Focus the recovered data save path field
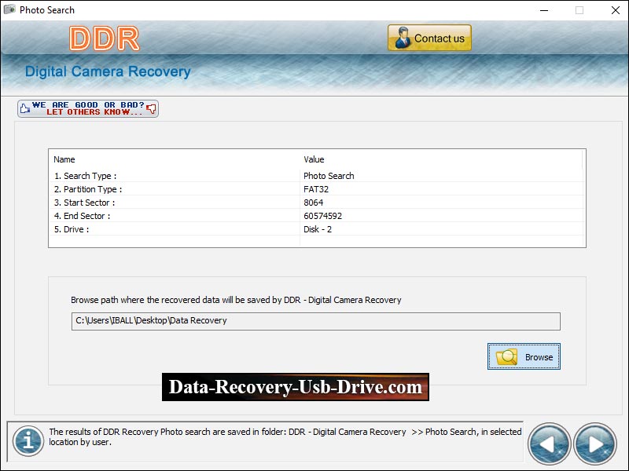629x471 pixels. coord(316,321)
